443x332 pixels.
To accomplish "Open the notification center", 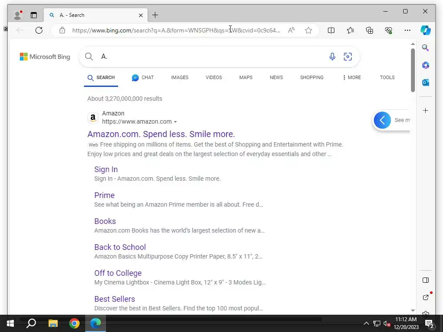I will [x=430, y=323].
